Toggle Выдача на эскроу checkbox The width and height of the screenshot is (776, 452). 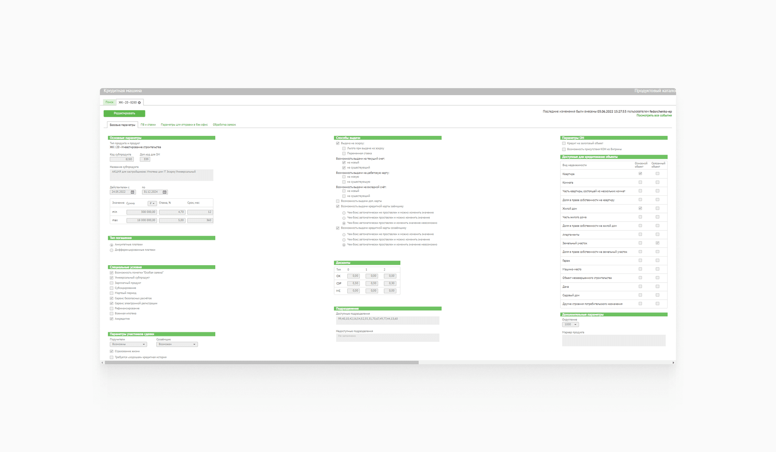click(x=338, y=143)
